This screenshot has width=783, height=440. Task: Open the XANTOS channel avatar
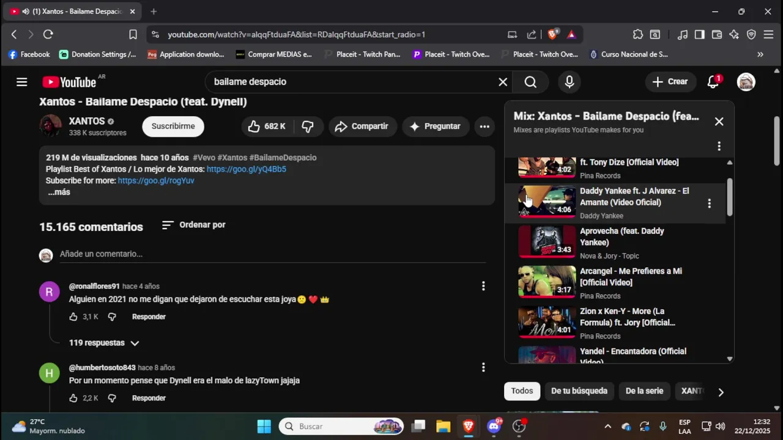point(51,126)
